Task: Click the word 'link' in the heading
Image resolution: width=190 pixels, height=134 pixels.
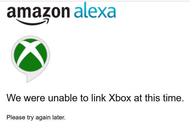Action: (x=99, y=98)
